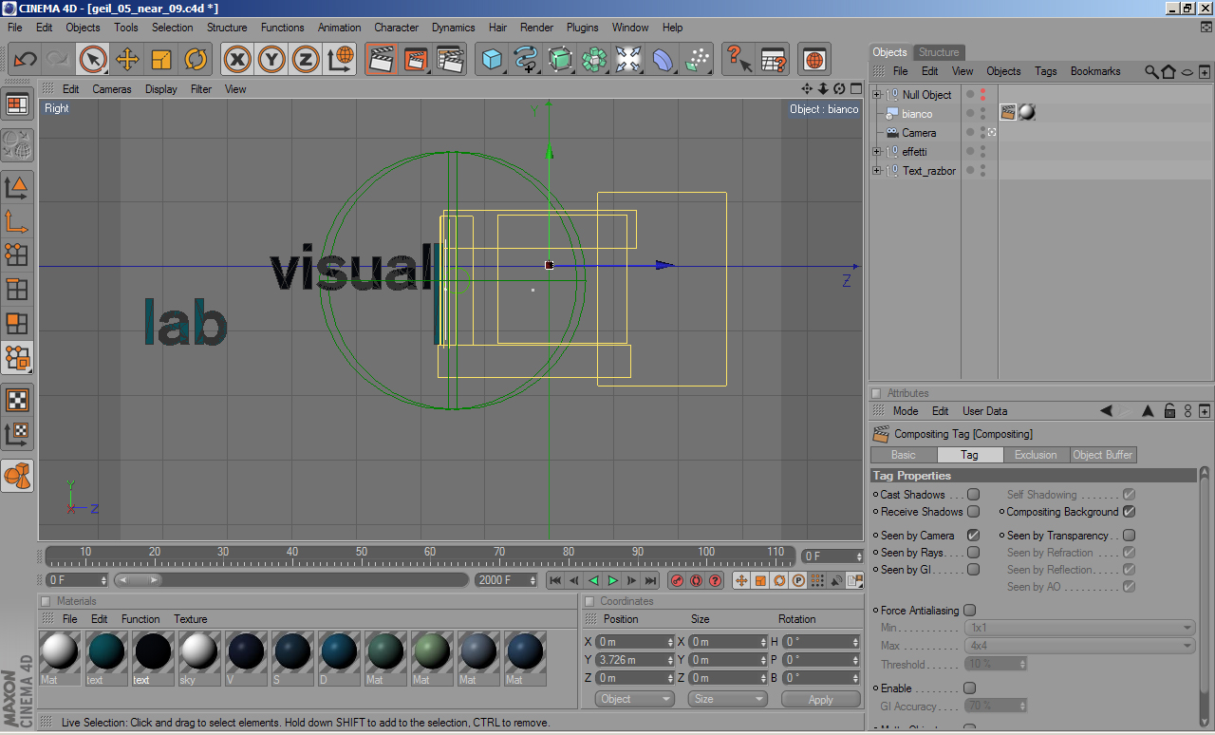Activate the Move tool
The width and height of the screenshot is (1215, 735).
(x=127, y=60)
